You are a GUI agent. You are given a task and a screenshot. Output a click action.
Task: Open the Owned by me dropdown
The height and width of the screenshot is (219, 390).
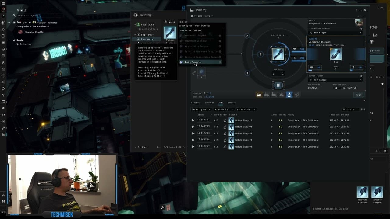(x=201, y=109)
